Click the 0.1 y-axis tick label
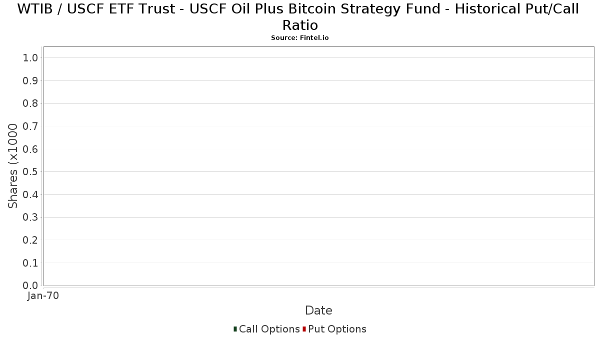600x337 pixels. click(30, 263)
